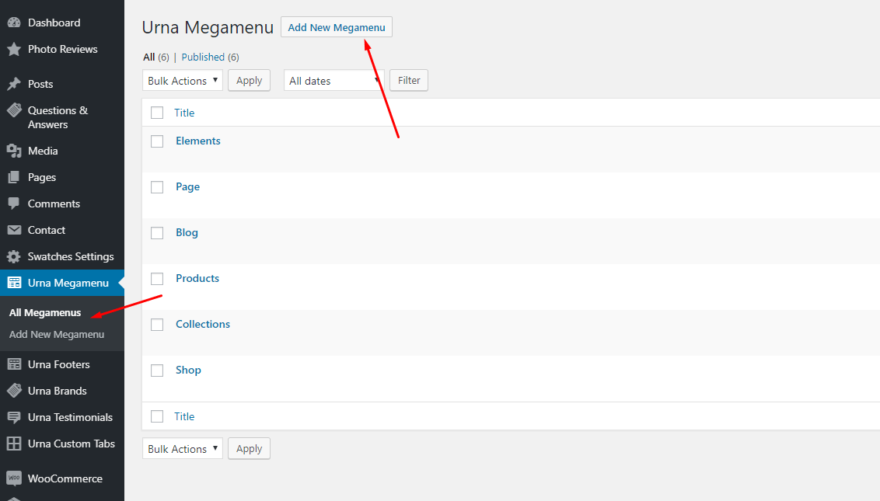This screenshot has height=501, width=880.
Task: Sort by Title in the table header
Action: 184,113
